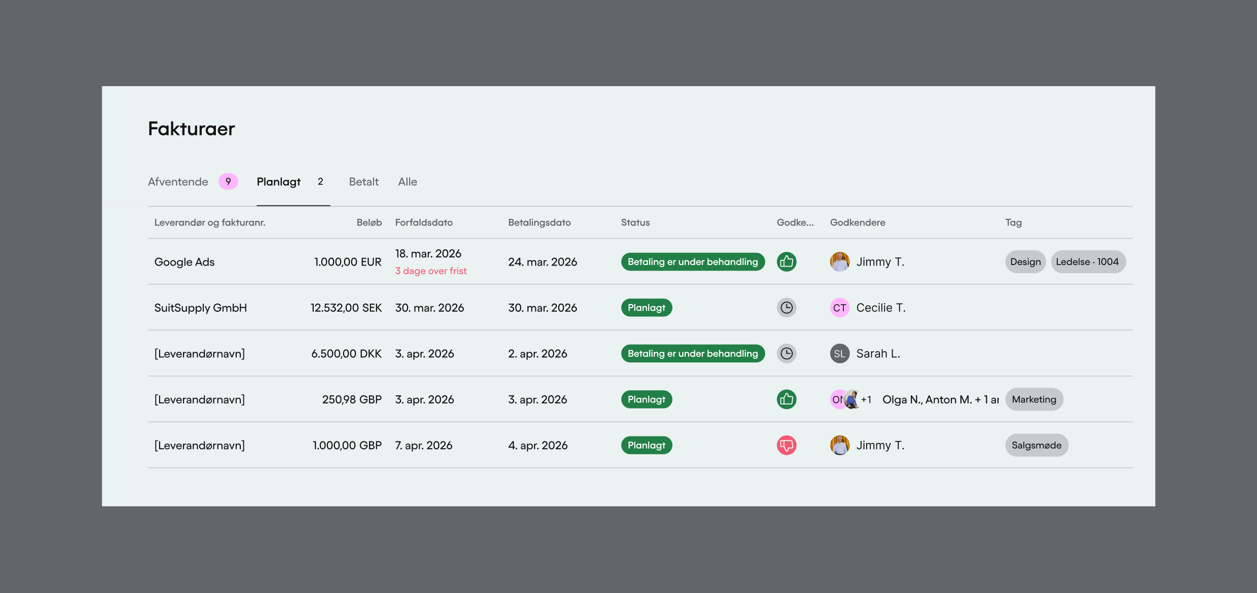Image resolution: width=1257 pixels, height=593 pixels.
Task: Click the truncated Godke... column header
Action: click(x=795, y=223)
